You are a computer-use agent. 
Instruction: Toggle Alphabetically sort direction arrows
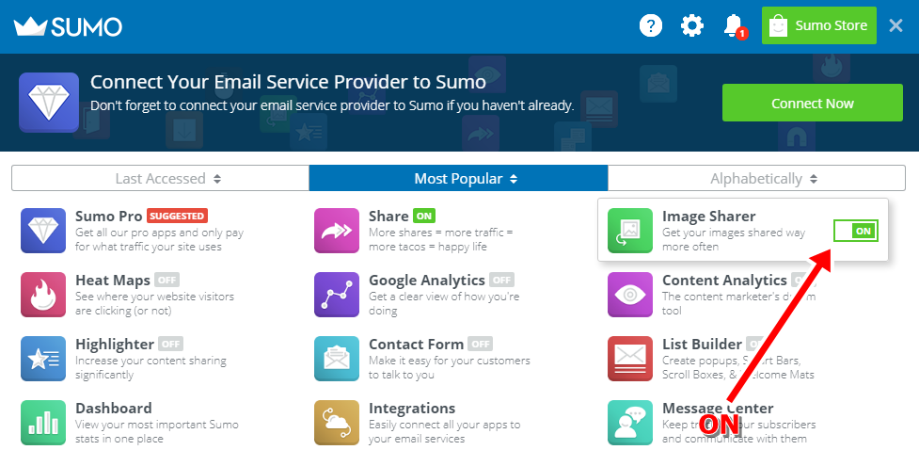coord(813,179)
